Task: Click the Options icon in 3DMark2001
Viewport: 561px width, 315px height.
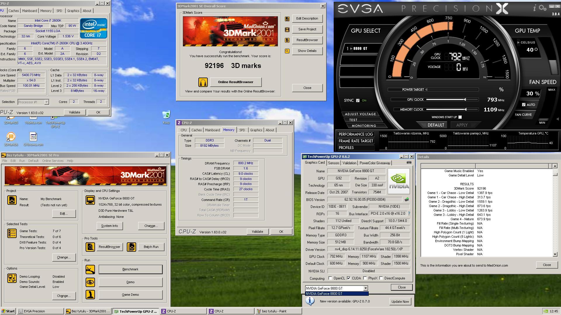Action: pos(12,278)
